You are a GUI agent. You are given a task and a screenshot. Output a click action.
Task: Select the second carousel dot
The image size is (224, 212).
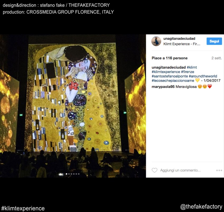click(69, 174)
